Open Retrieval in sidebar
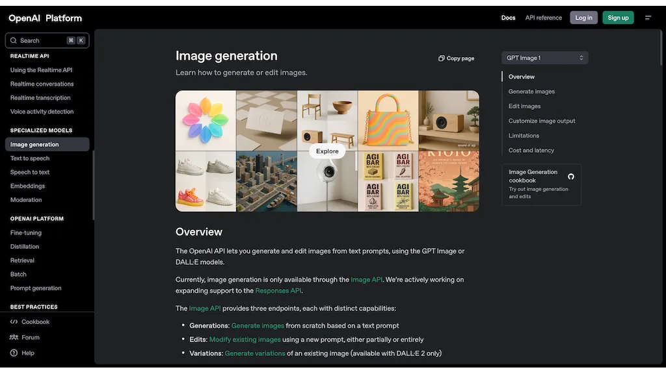The height and width of the screenshot is (374, 666). [x=22, y=260]
